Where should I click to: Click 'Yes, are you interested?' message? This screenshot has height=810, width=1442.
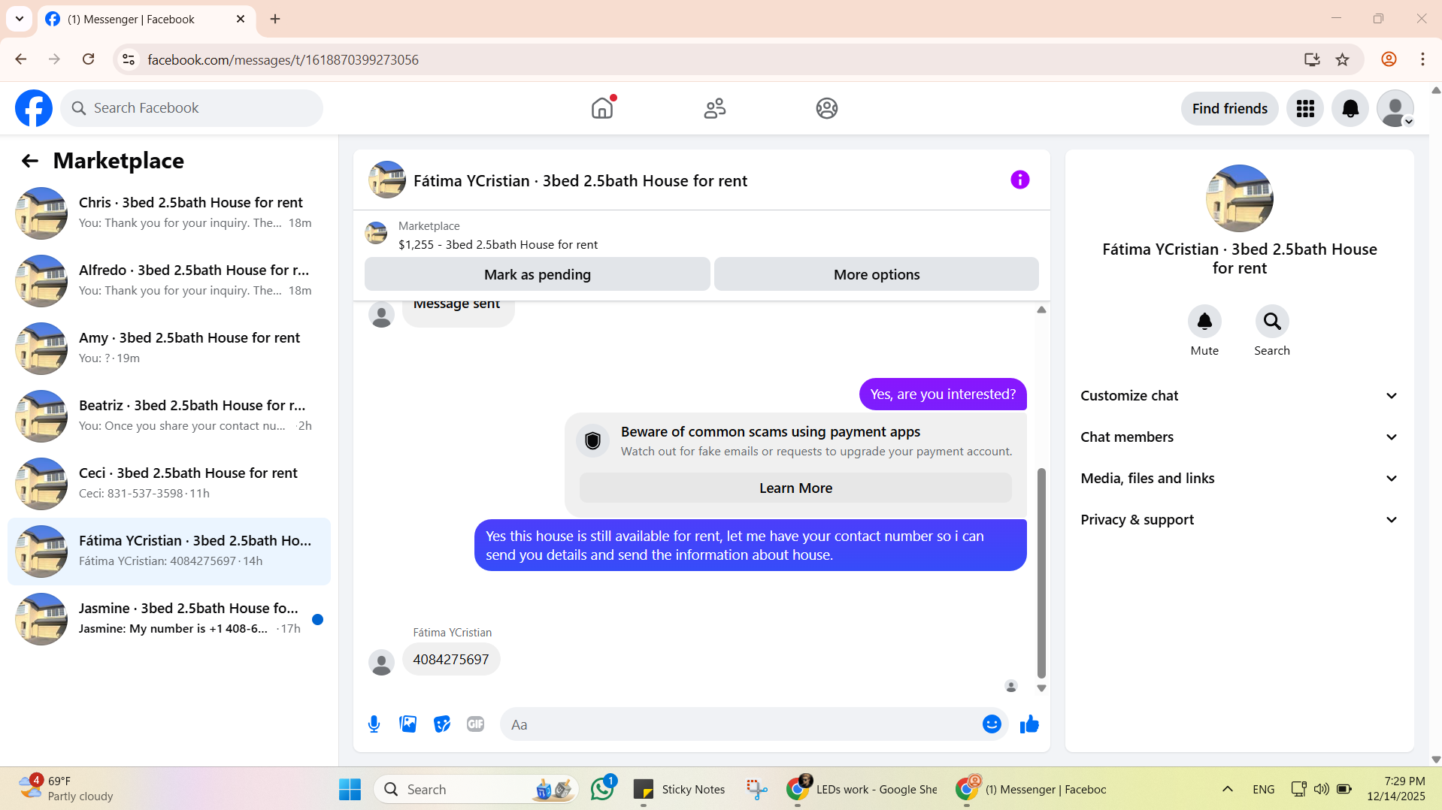coord(943,394)
